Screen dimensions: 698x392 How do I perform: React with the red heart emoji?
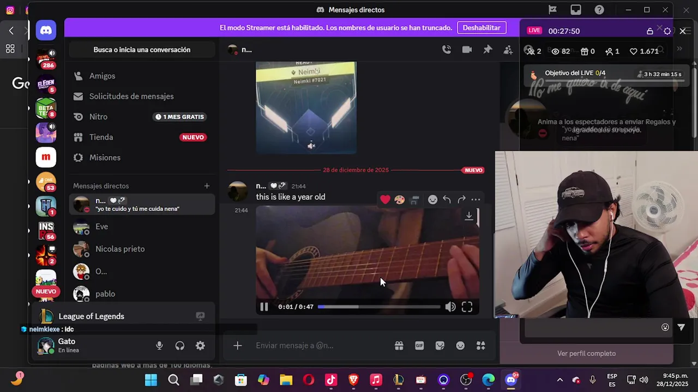(385, 200)
